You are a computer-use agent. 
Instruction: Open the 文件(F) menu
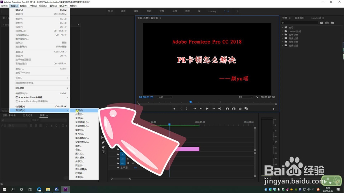tap(4, 6)
